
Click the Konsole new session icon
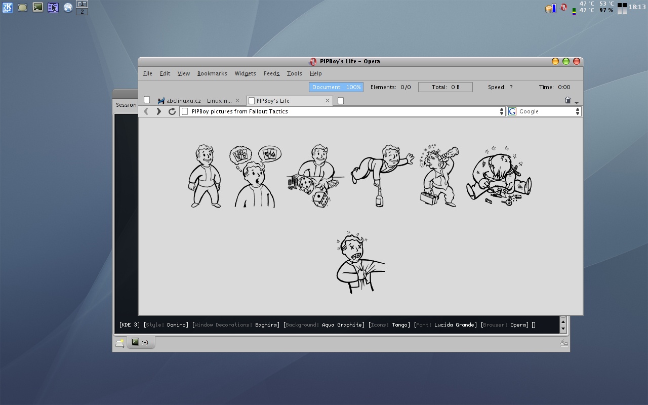pos(119,343)
